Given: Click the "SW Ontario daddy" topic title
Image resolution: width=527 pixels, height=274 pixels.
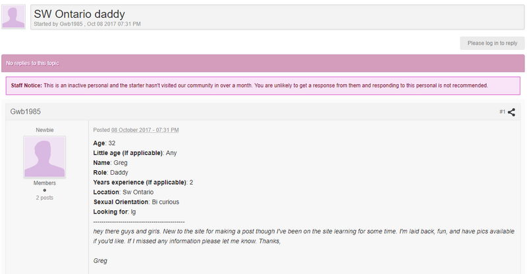Looking at the screenshot, I should tap(79, 14).
